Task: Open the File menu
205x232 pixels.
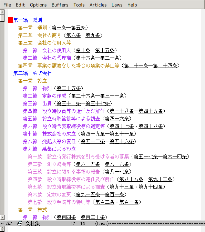Action: pos(7,5)
